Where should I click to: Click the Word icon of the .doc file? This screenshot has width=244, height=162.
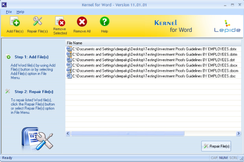(x=69, y=76)
